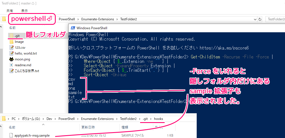Image resolution: width=285 pixels, height=138 pixels.
Task: Select the applypatch-msg.sample file
Action: click(32, 135)
